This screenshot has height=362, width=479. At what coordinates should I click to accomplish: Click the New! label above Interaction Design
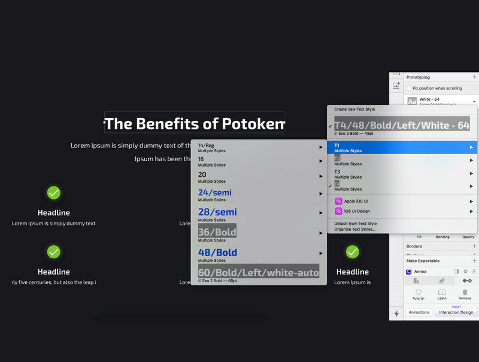pyautogui.click(x=456, y=307)
